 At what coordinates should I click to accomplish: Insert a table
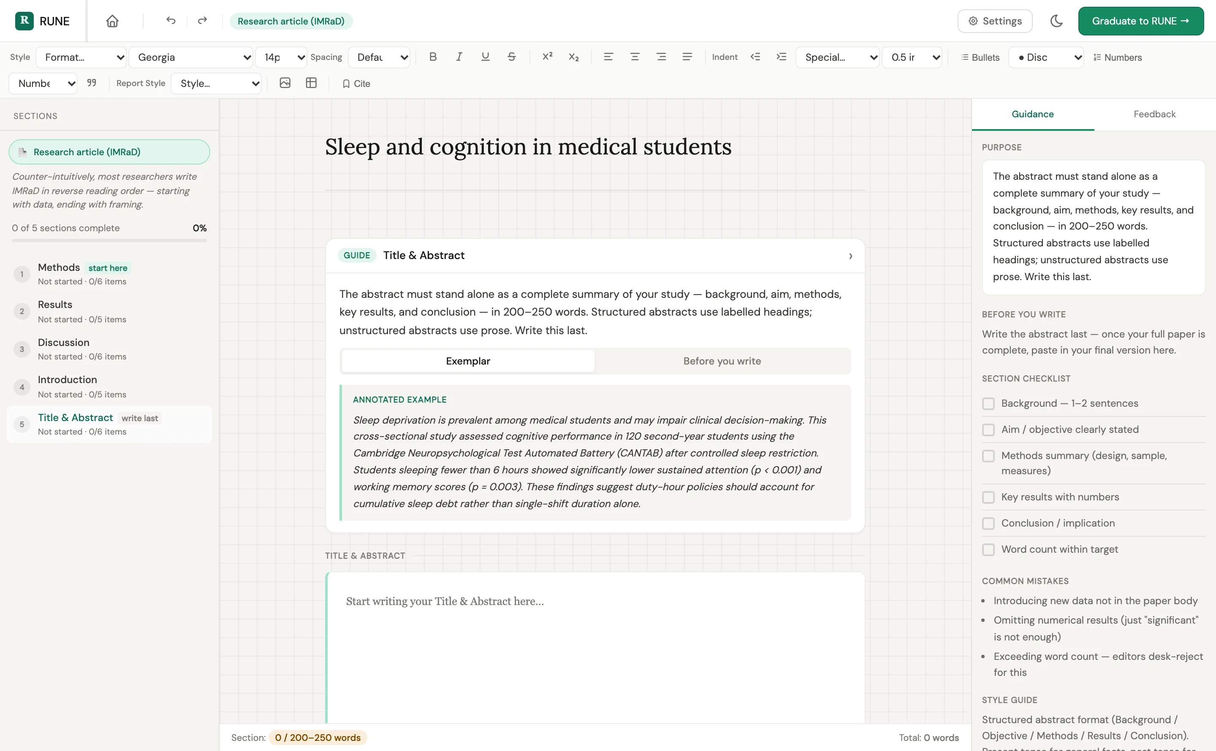click(311, 83)
